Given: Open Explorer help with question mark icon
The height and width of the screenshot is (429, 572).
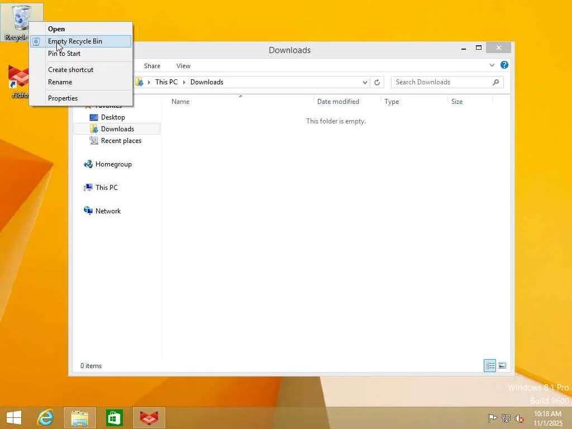Looking at the screenshot, I should (504, 65).
